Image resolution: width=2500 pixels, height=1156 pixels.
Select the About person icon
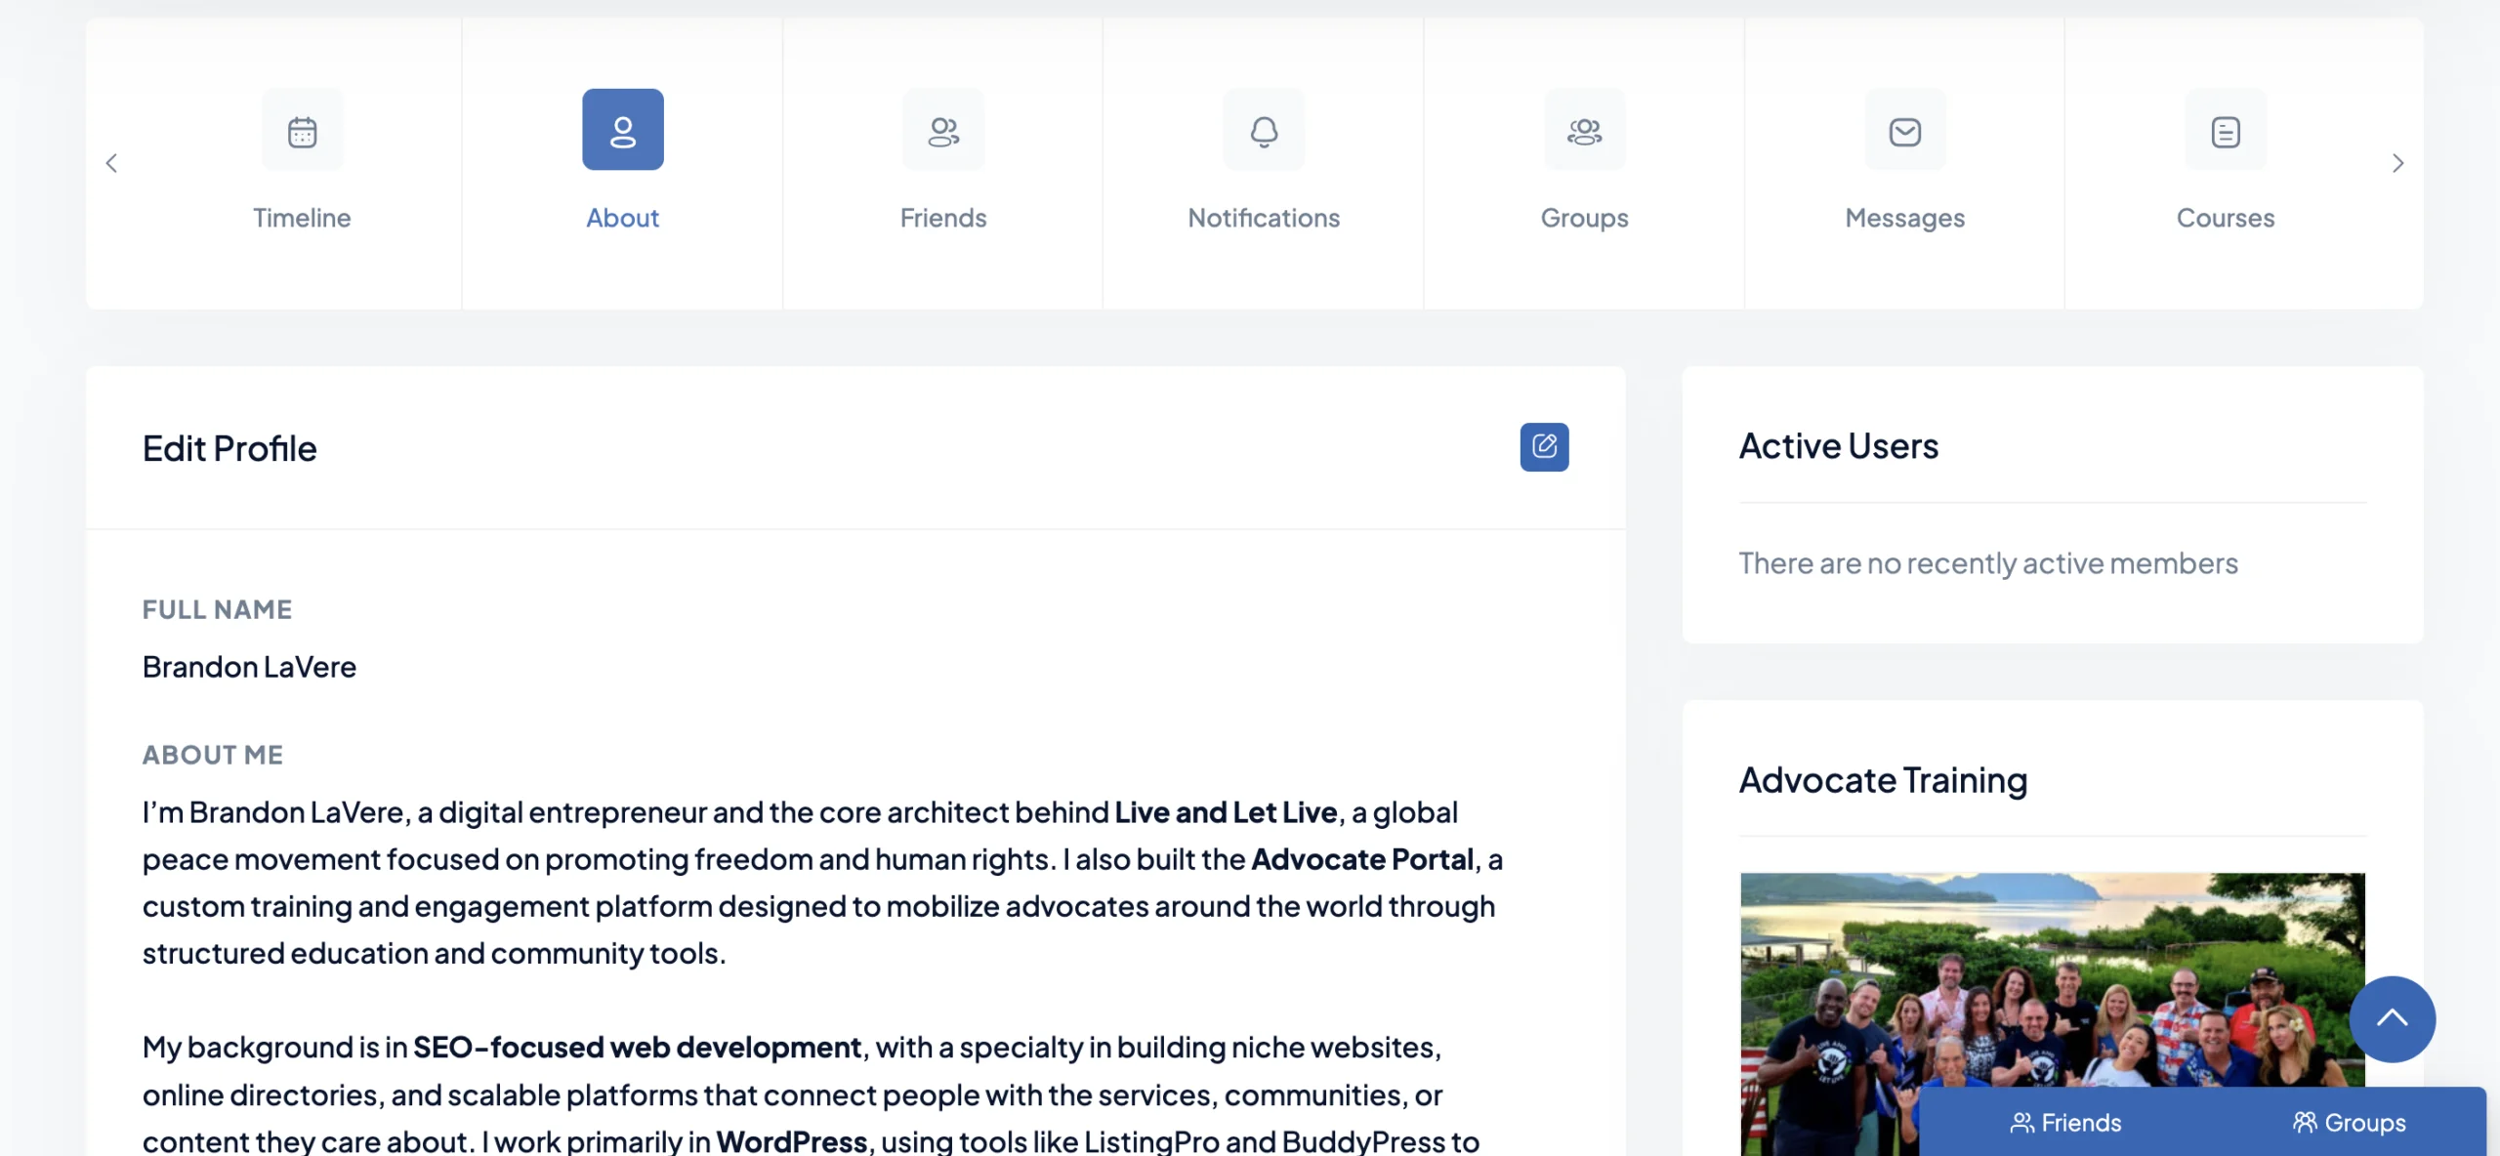pyautogui.click(x=623, y=131)
